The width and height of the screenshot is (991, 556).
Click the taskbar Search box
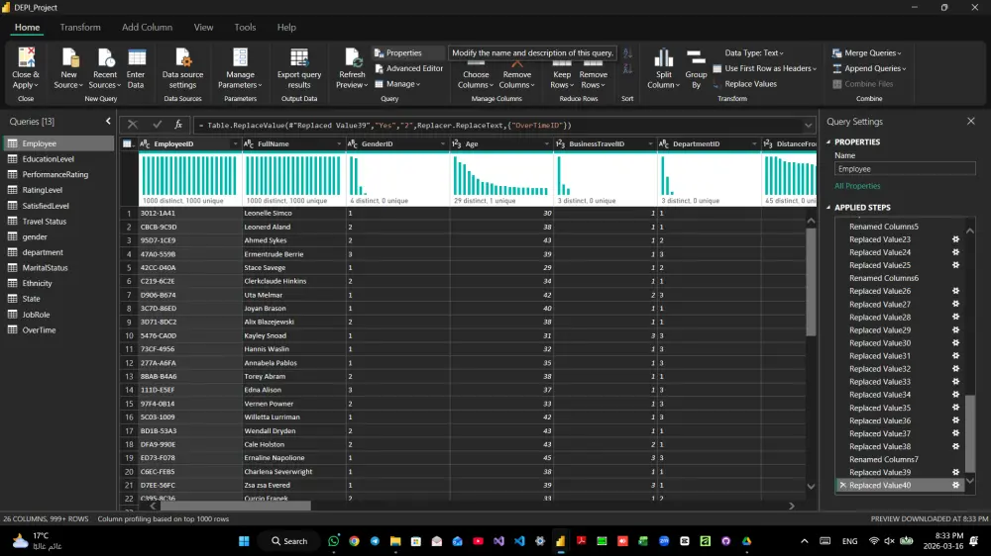[x=289, y=541]
